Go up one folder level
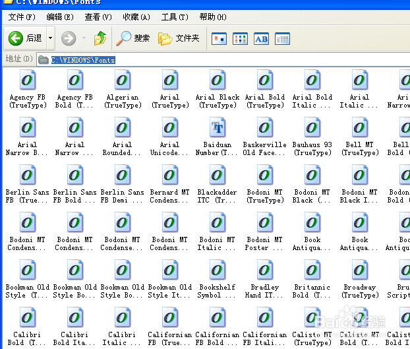The image size is (410, 349). point(100,38)
